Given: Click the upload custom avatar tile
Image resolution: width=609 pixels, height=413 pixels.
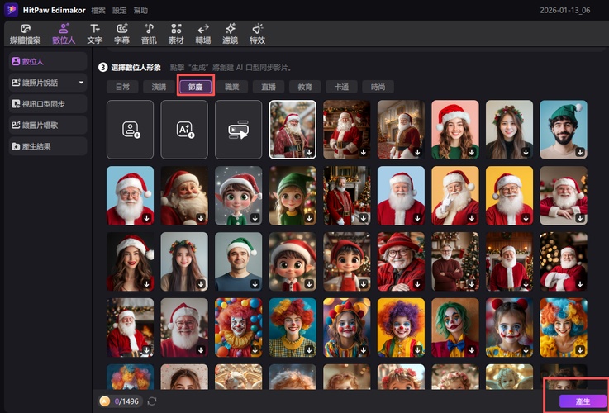Looking at the screenshot, I should (130, 129).
